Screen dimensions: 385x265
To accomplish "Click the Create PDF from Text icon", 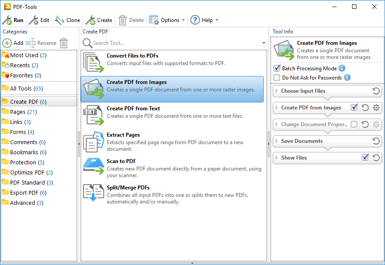I will pos(94,115).
